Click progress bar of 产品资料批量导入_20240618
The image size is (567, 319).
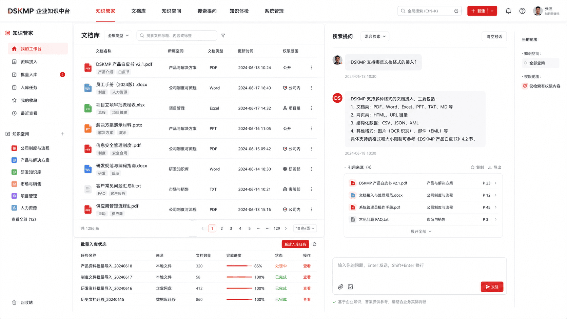(239, 266)
